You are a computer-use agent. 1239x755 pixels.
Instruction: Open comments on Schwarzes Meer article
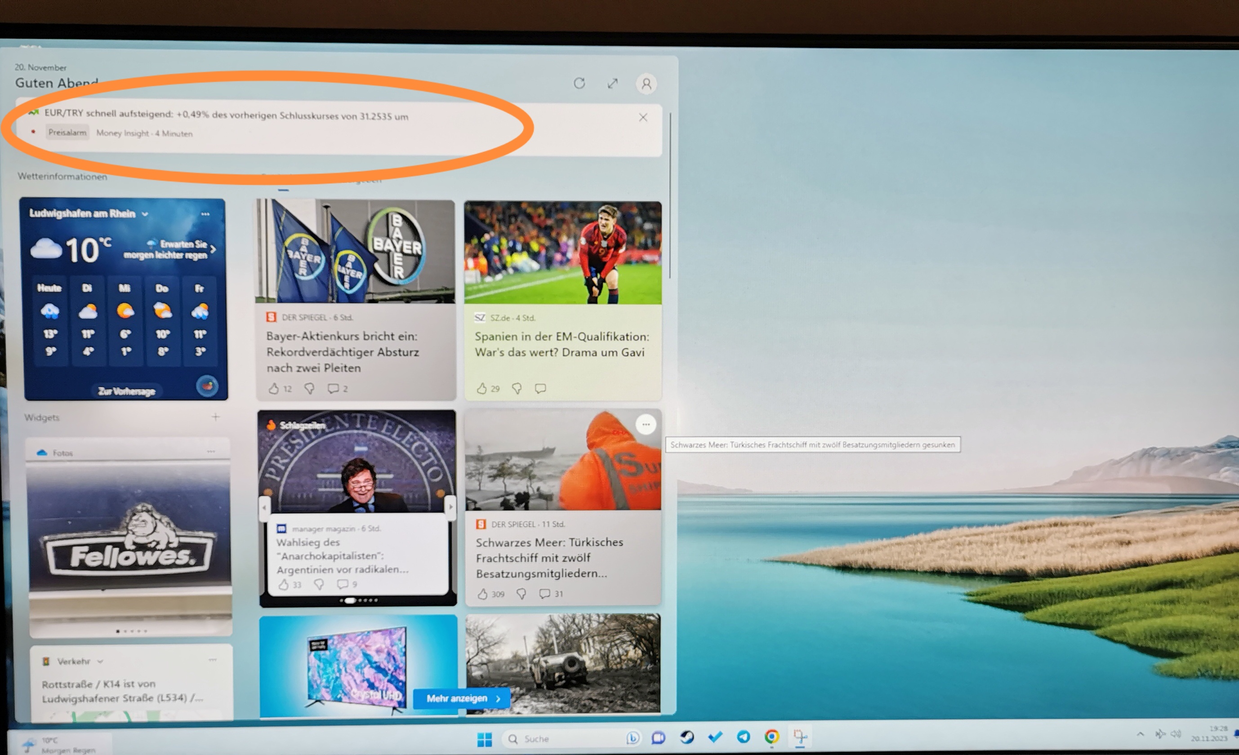(x=544, y=594)
